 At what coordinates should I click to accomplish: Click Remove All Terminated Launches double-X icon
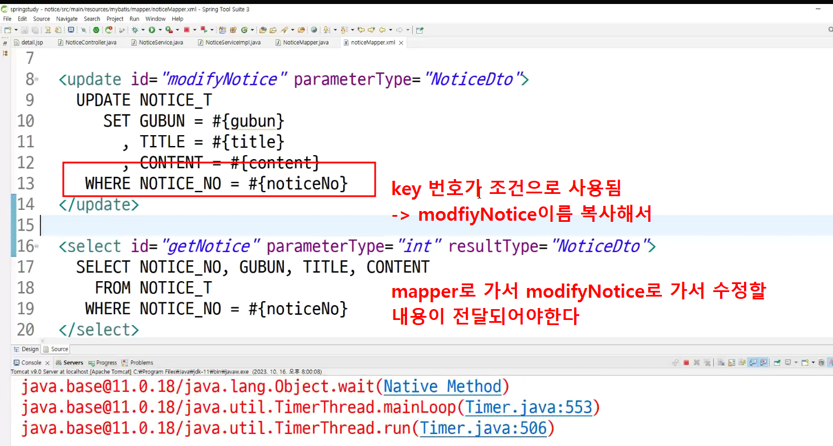pos(707,363)
